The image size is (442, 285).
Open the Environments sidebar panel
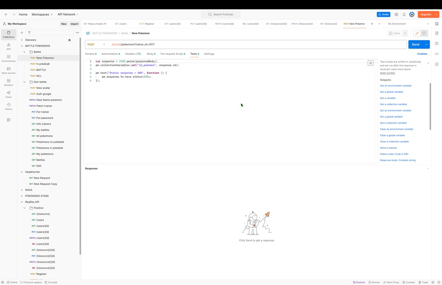8,58
